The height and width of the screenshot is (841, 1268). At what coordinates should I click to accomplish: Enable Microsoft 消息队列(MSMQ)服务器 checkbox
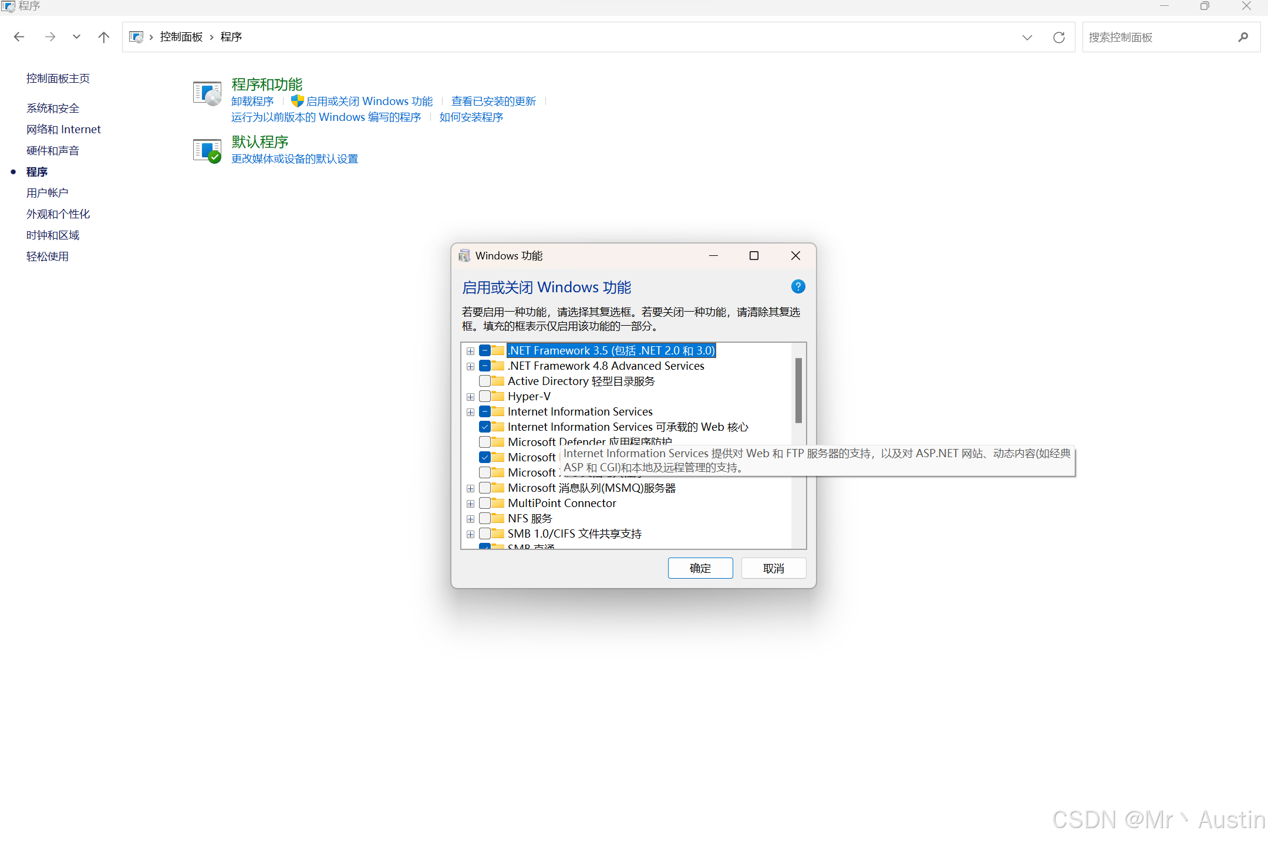tap(485, 488)
